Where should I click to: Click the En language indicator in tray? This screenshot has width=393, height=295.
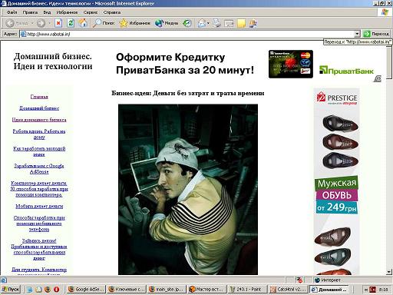[x=372, y=290]
